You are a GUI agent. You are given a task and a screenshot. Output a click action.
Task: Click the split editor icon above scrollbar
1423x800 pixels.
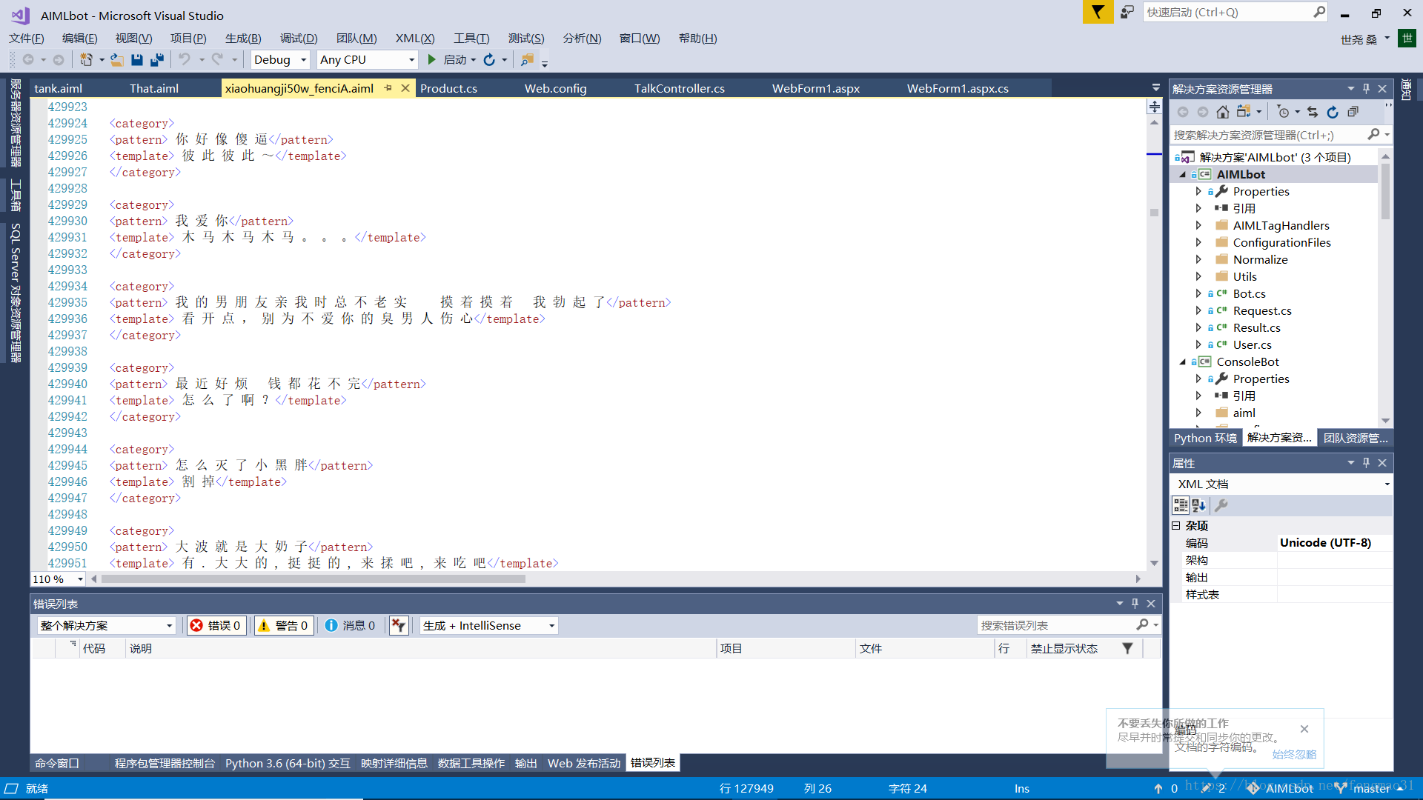pos(1154,107)
